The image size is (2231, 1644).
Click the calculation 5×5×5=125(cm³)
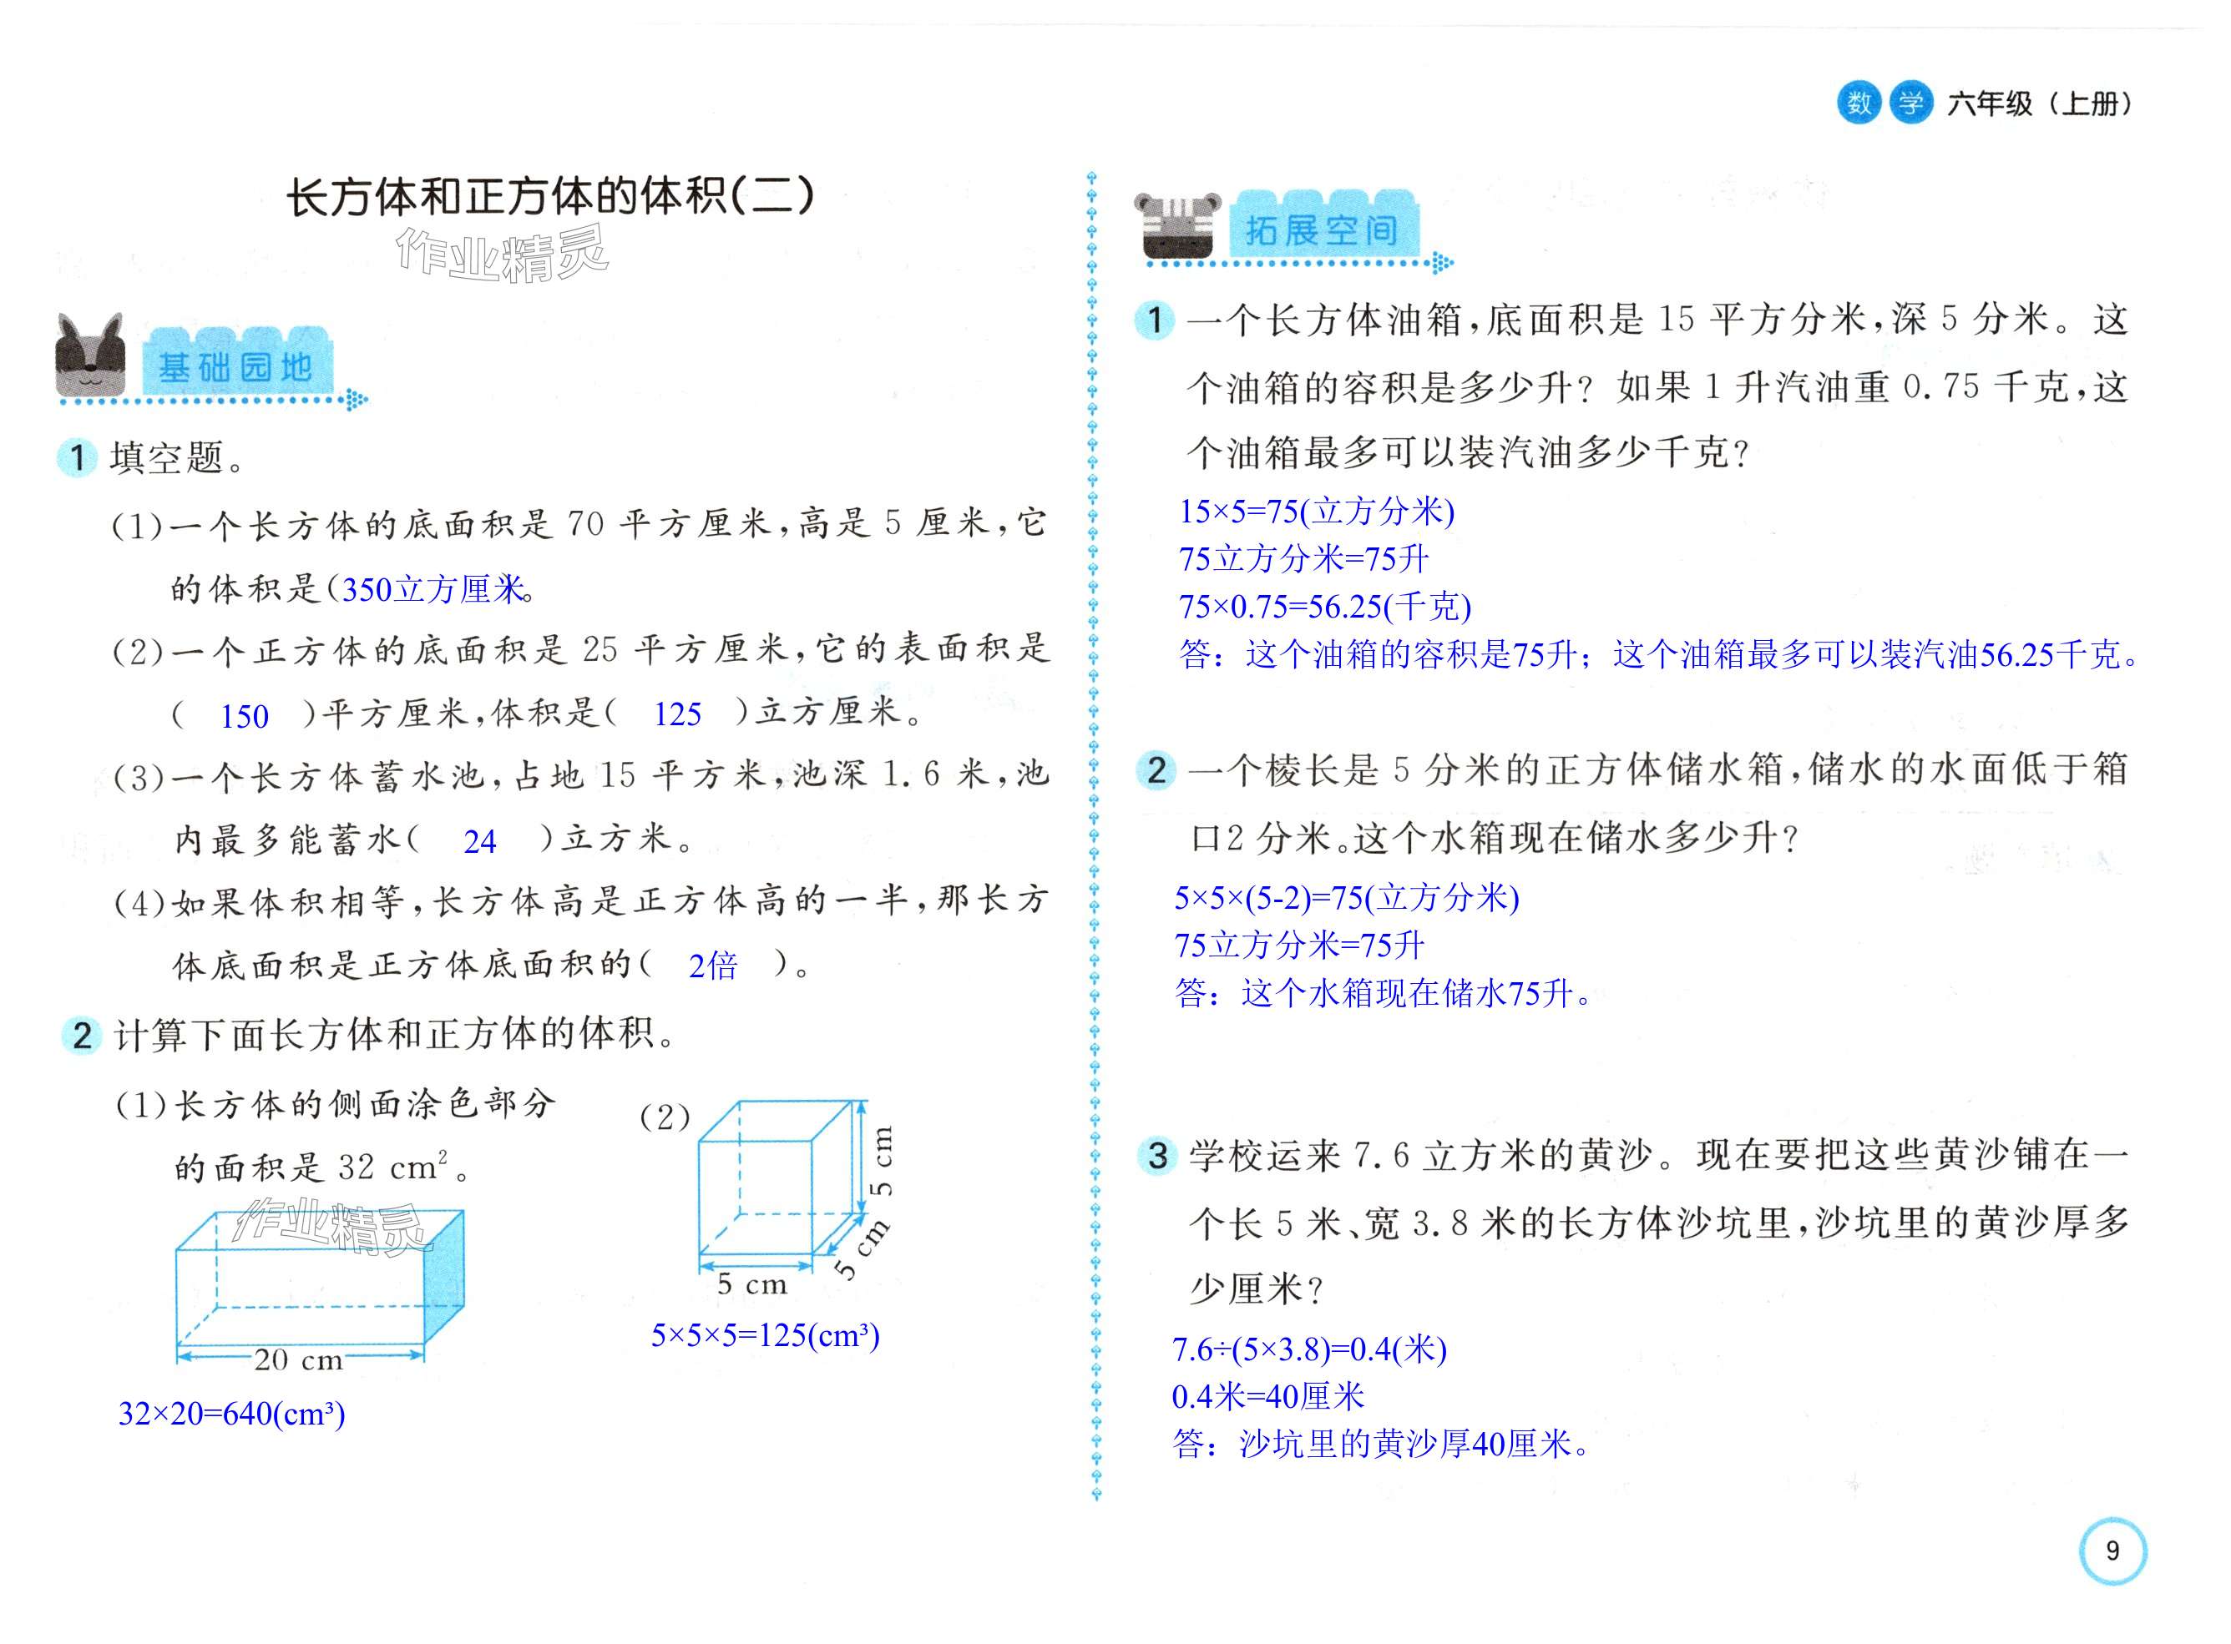[766, 1334]
